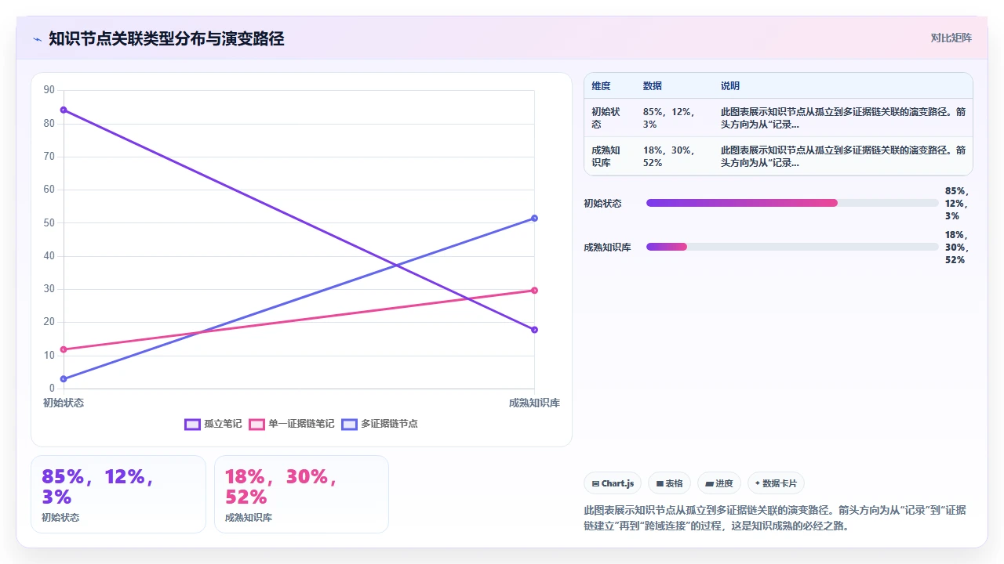Click the 孤立笔记 end point near 18
Image resolution: width=1004 pixels, height=564 pixels.
click(x=534, y=330)
